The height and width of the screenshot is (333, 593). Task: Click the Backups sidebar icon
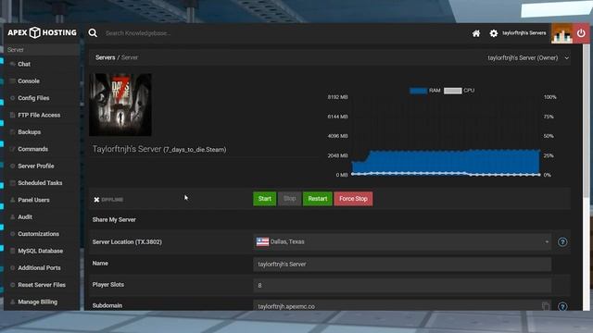[x=12, y=132]
